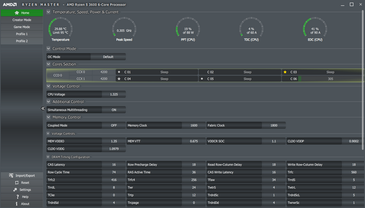This screenshot has width=365, height=208.
Task: Click the Import/Export icon
Action: [x=11, y=175]
